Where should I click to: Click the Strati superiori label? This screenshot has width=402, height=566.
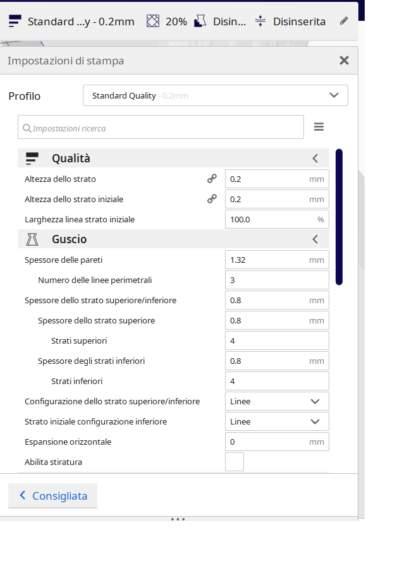79,340
